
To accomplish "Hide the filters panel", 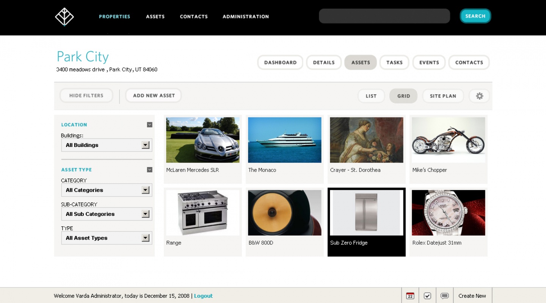I will (86, 95).
